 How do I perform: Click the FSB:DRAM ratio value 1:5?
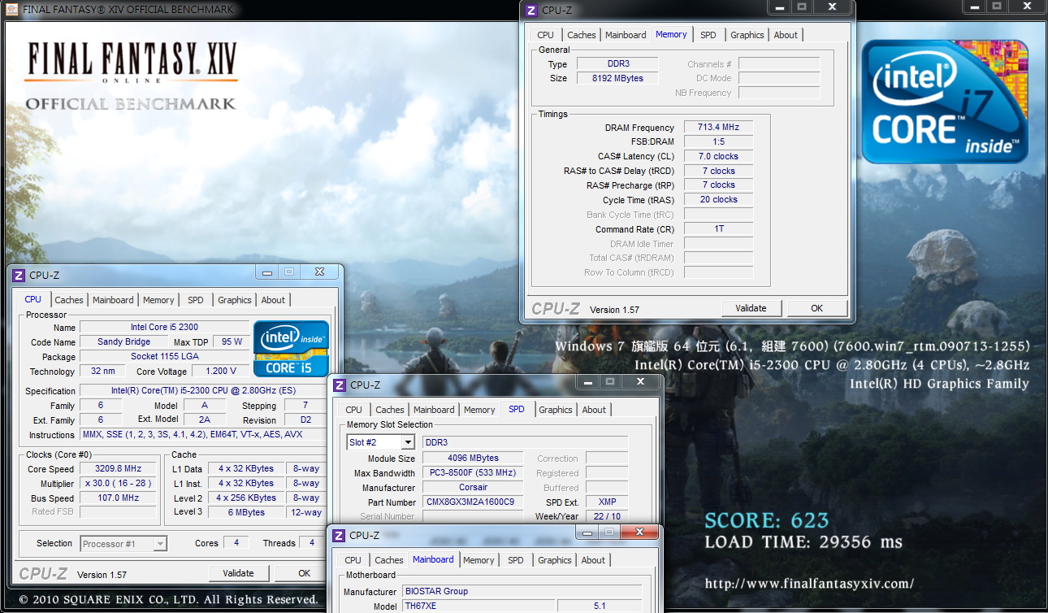tap(718, 141)
